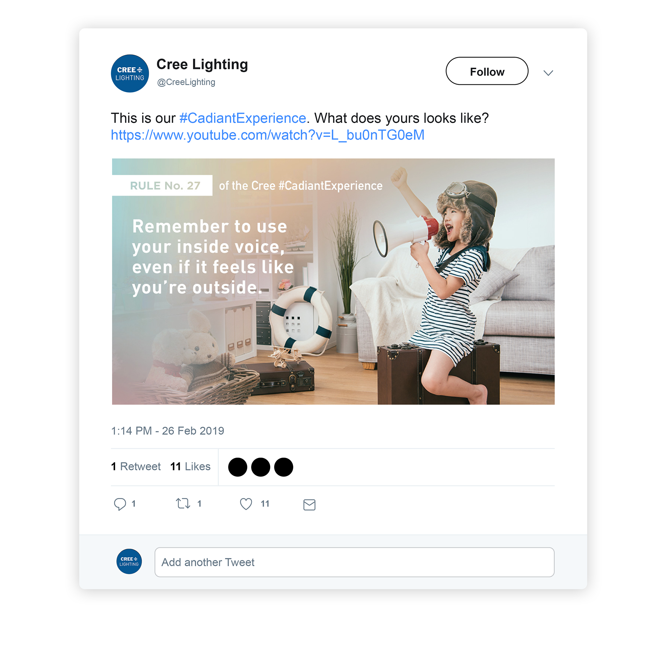Click the retweet arrows icon
This screenshot has width=670, height=656.
point(183,503)
